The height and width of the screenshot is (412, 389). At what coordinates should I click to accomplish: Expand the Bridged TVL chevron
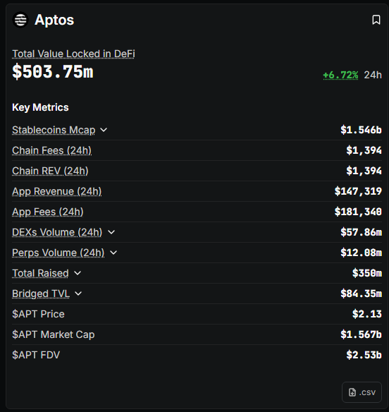78,293
